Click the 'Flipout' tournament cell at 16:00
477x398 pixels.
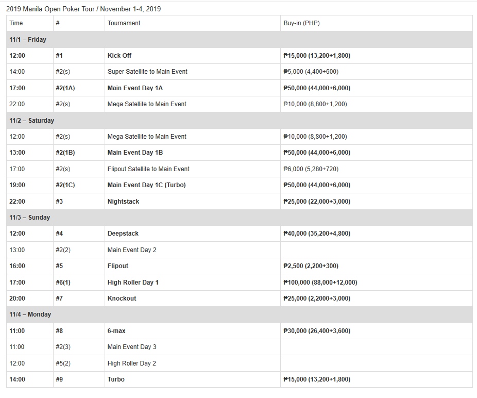point(193,266)
